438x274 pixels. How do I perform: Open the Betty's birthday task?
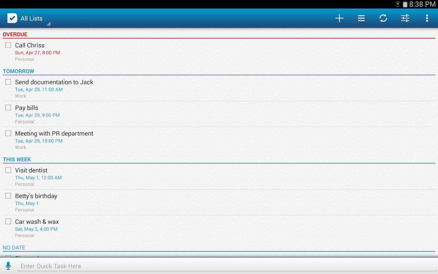click(x=219, y=202)
